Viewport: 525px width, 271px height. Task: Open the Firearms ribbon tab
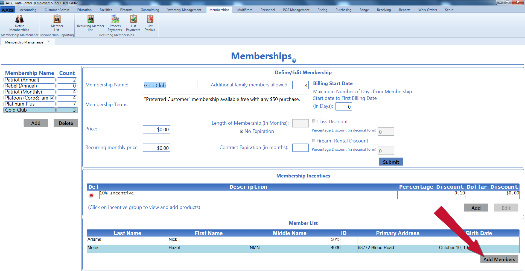(126, 10)
